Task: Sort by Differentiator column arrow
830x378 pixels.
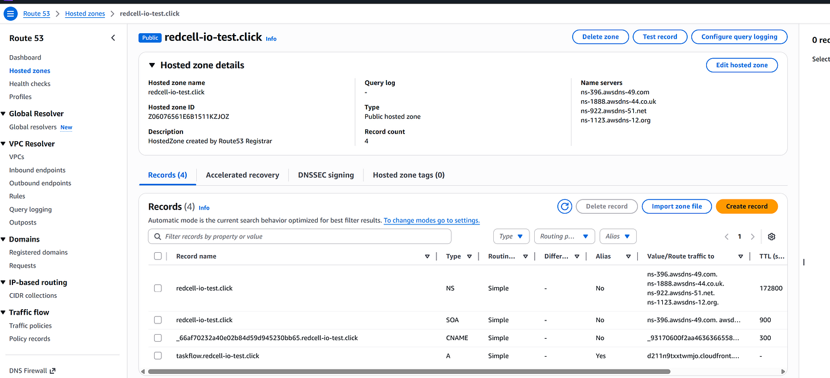Action: click(x=578, y=256)
